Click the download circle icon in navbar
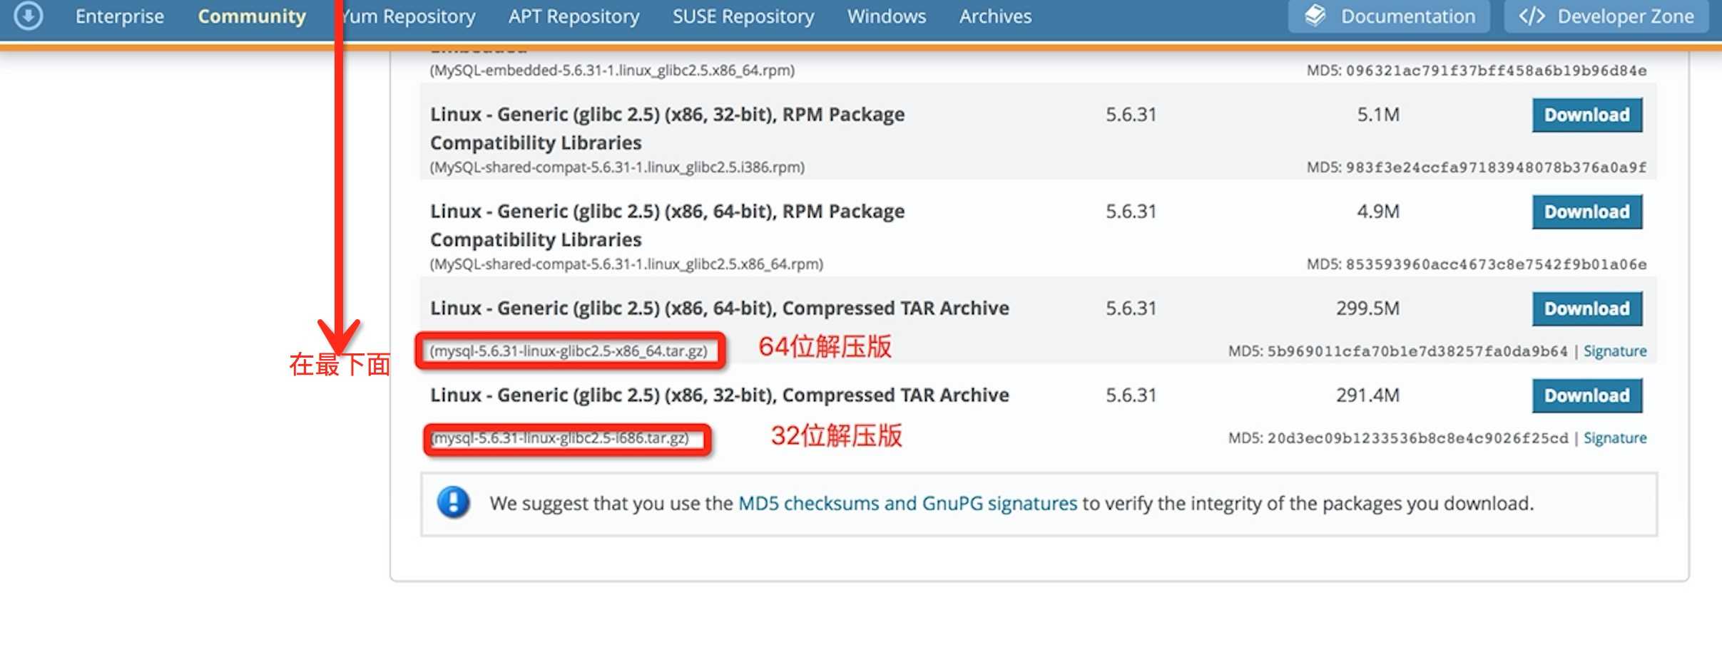Screen dimensions: 1722x664 tap(29, 16)
